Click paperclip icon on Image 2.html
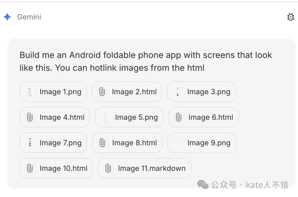 (102, 92)
